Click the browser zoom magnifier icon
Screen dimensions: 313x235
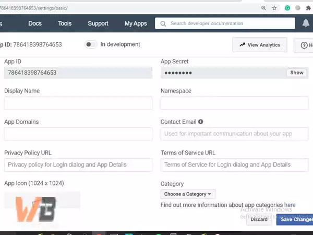point(263,8)
